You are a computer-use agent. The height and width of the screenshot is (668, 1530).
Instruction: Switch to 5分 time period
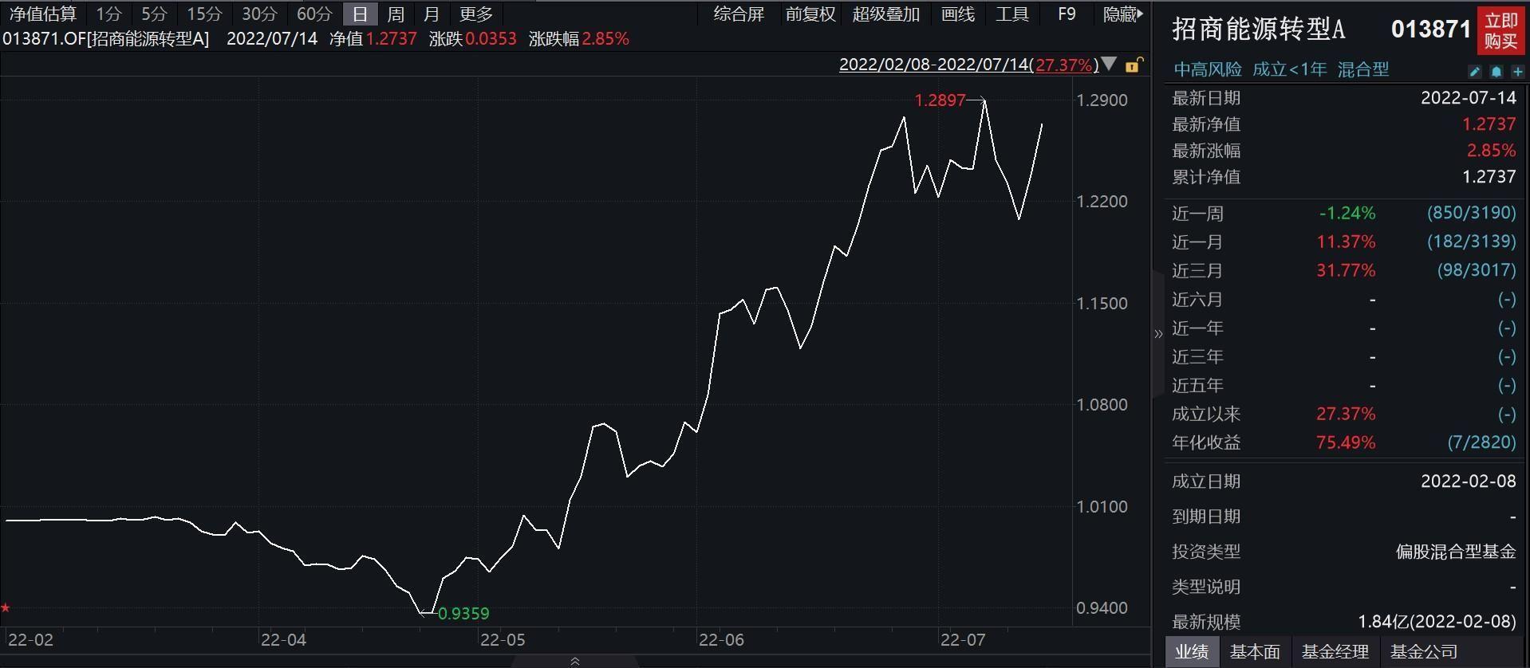pos(154,14)
